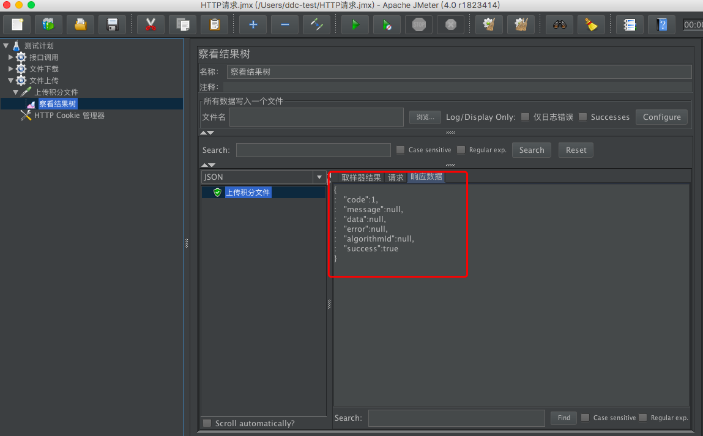The width and height of the screenshot is (703, 436).
Task: Expand all tree nodes with the plus icon
Action: click(253, 24)
